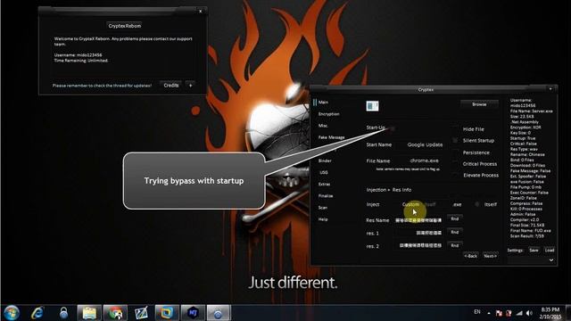Click the res. 1 text field
Image resolution: width=571 pixels, height=321 pixels.
(418, 233)
